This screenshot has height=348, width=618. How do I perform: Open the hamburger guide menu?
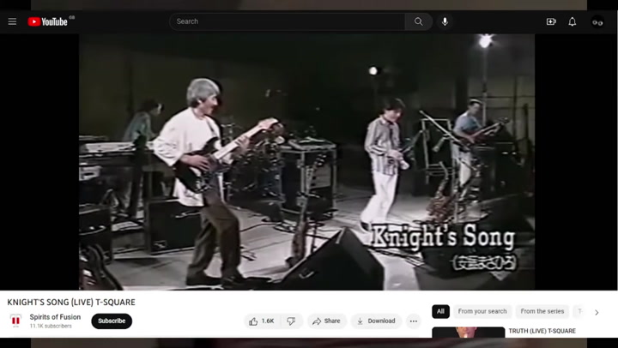coord(12,21)
